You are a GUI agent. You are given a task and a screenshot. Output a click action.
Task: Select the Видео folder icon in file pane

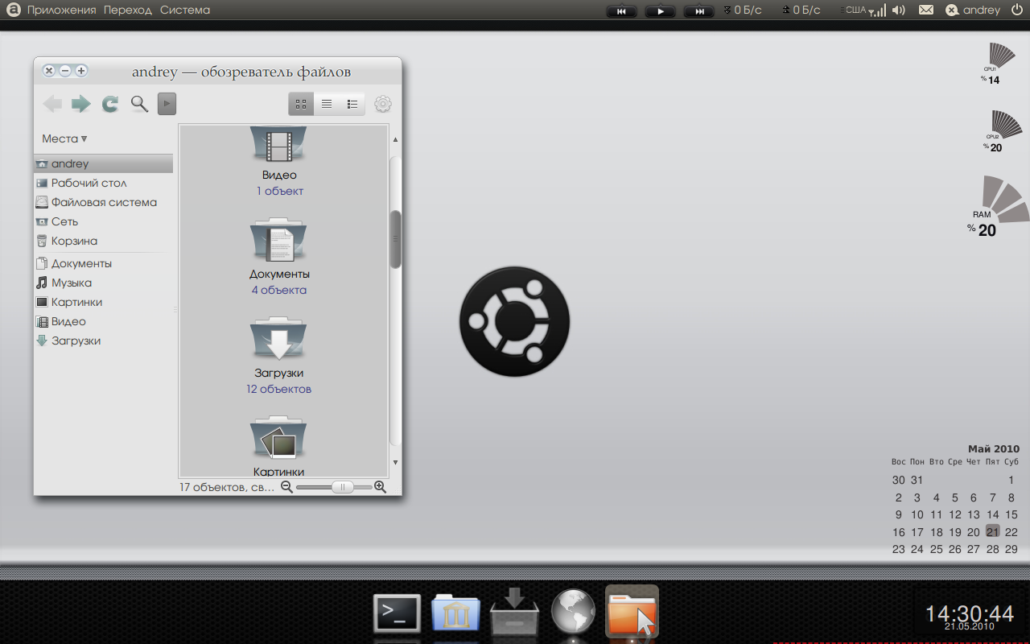[x=278, y=145]
